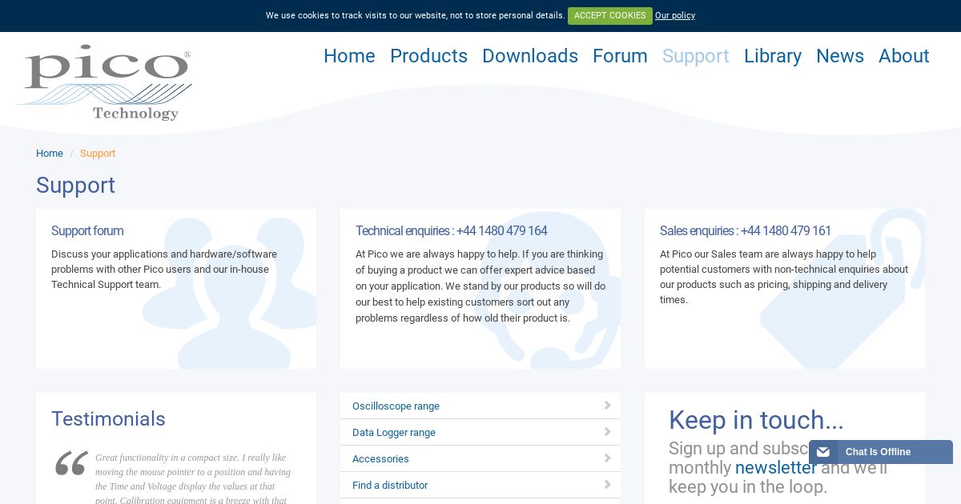Viewport: 961px width, 504px height.
Task: Open the Library menu item
Action: click(x=773, y=56)
